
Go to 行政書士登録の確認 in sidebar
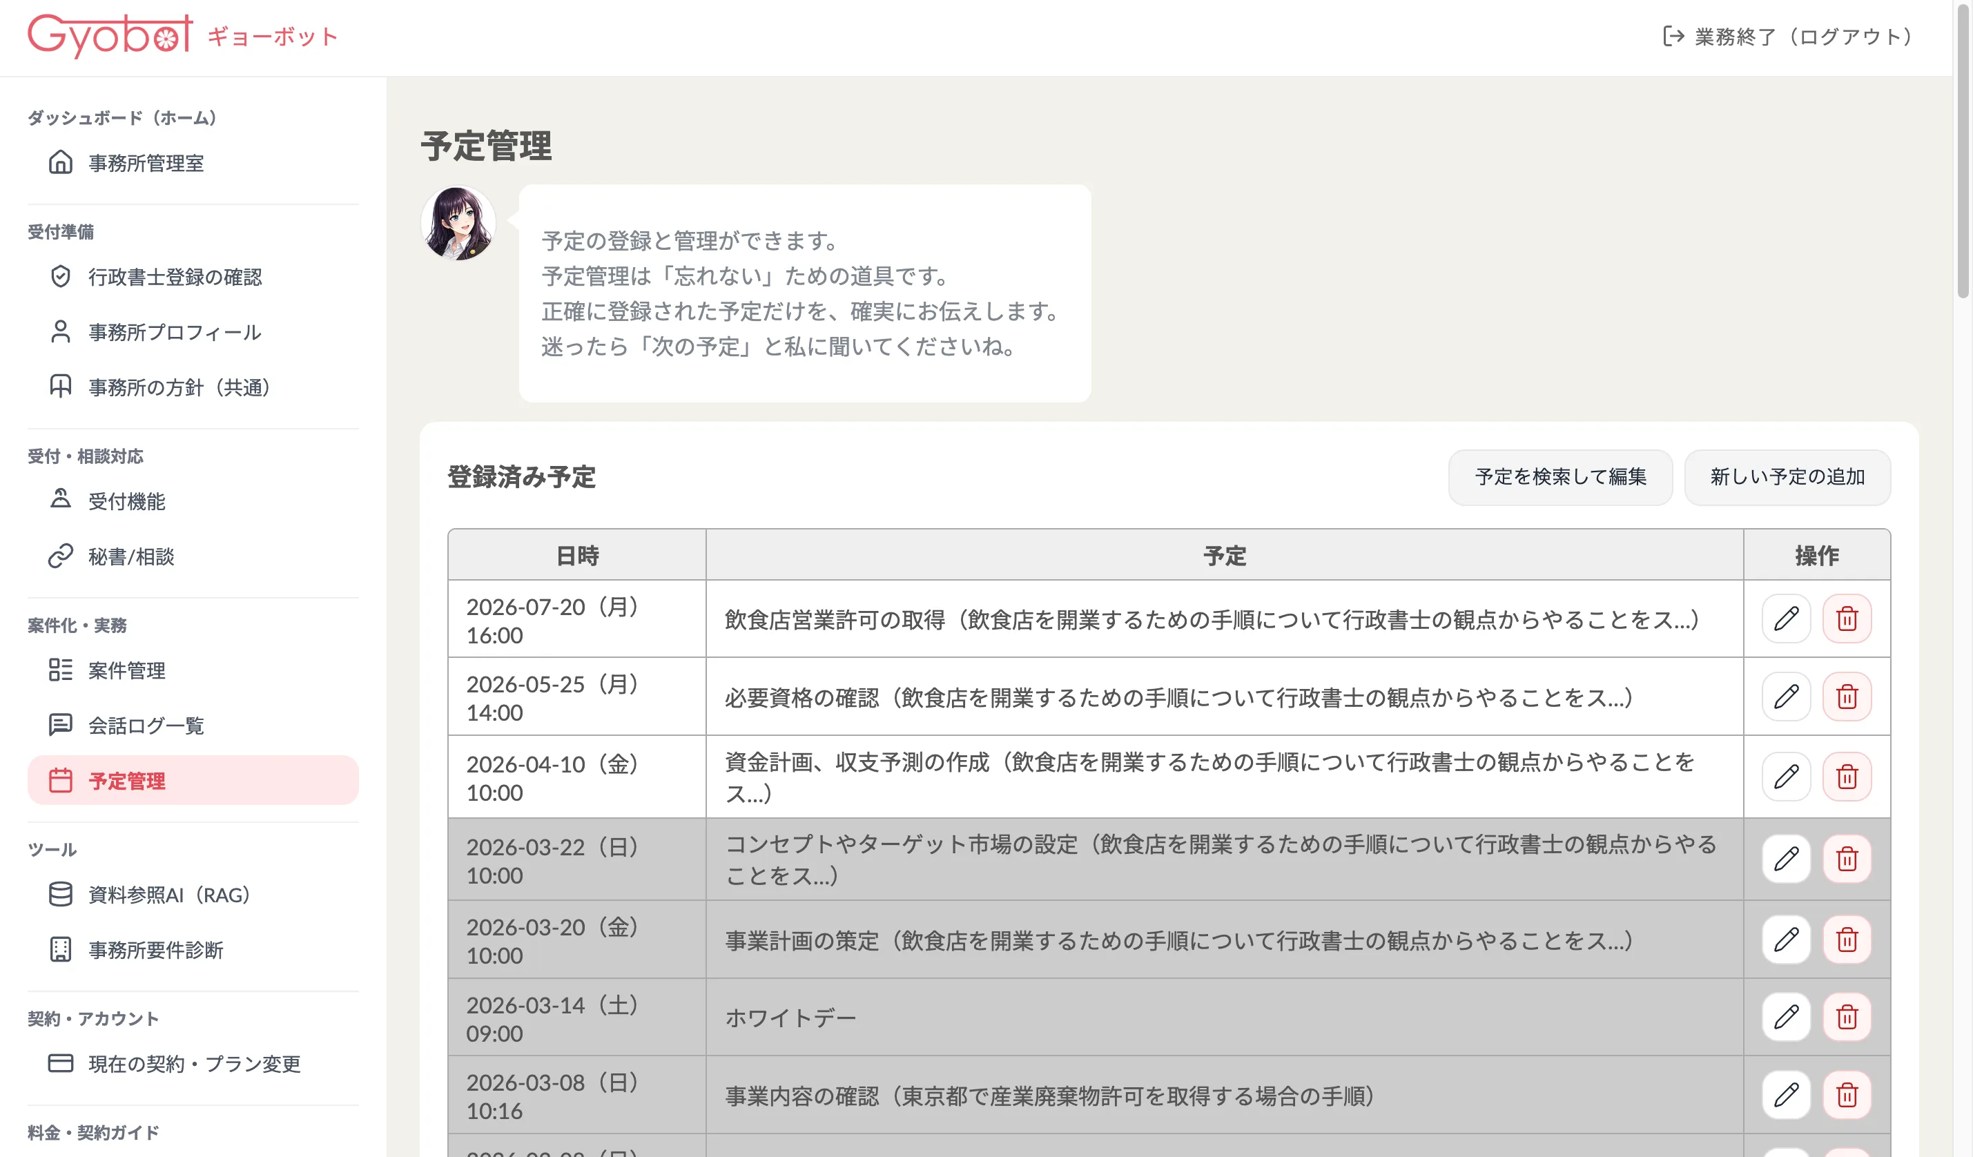pyautogui.click(x=175, y=277)
